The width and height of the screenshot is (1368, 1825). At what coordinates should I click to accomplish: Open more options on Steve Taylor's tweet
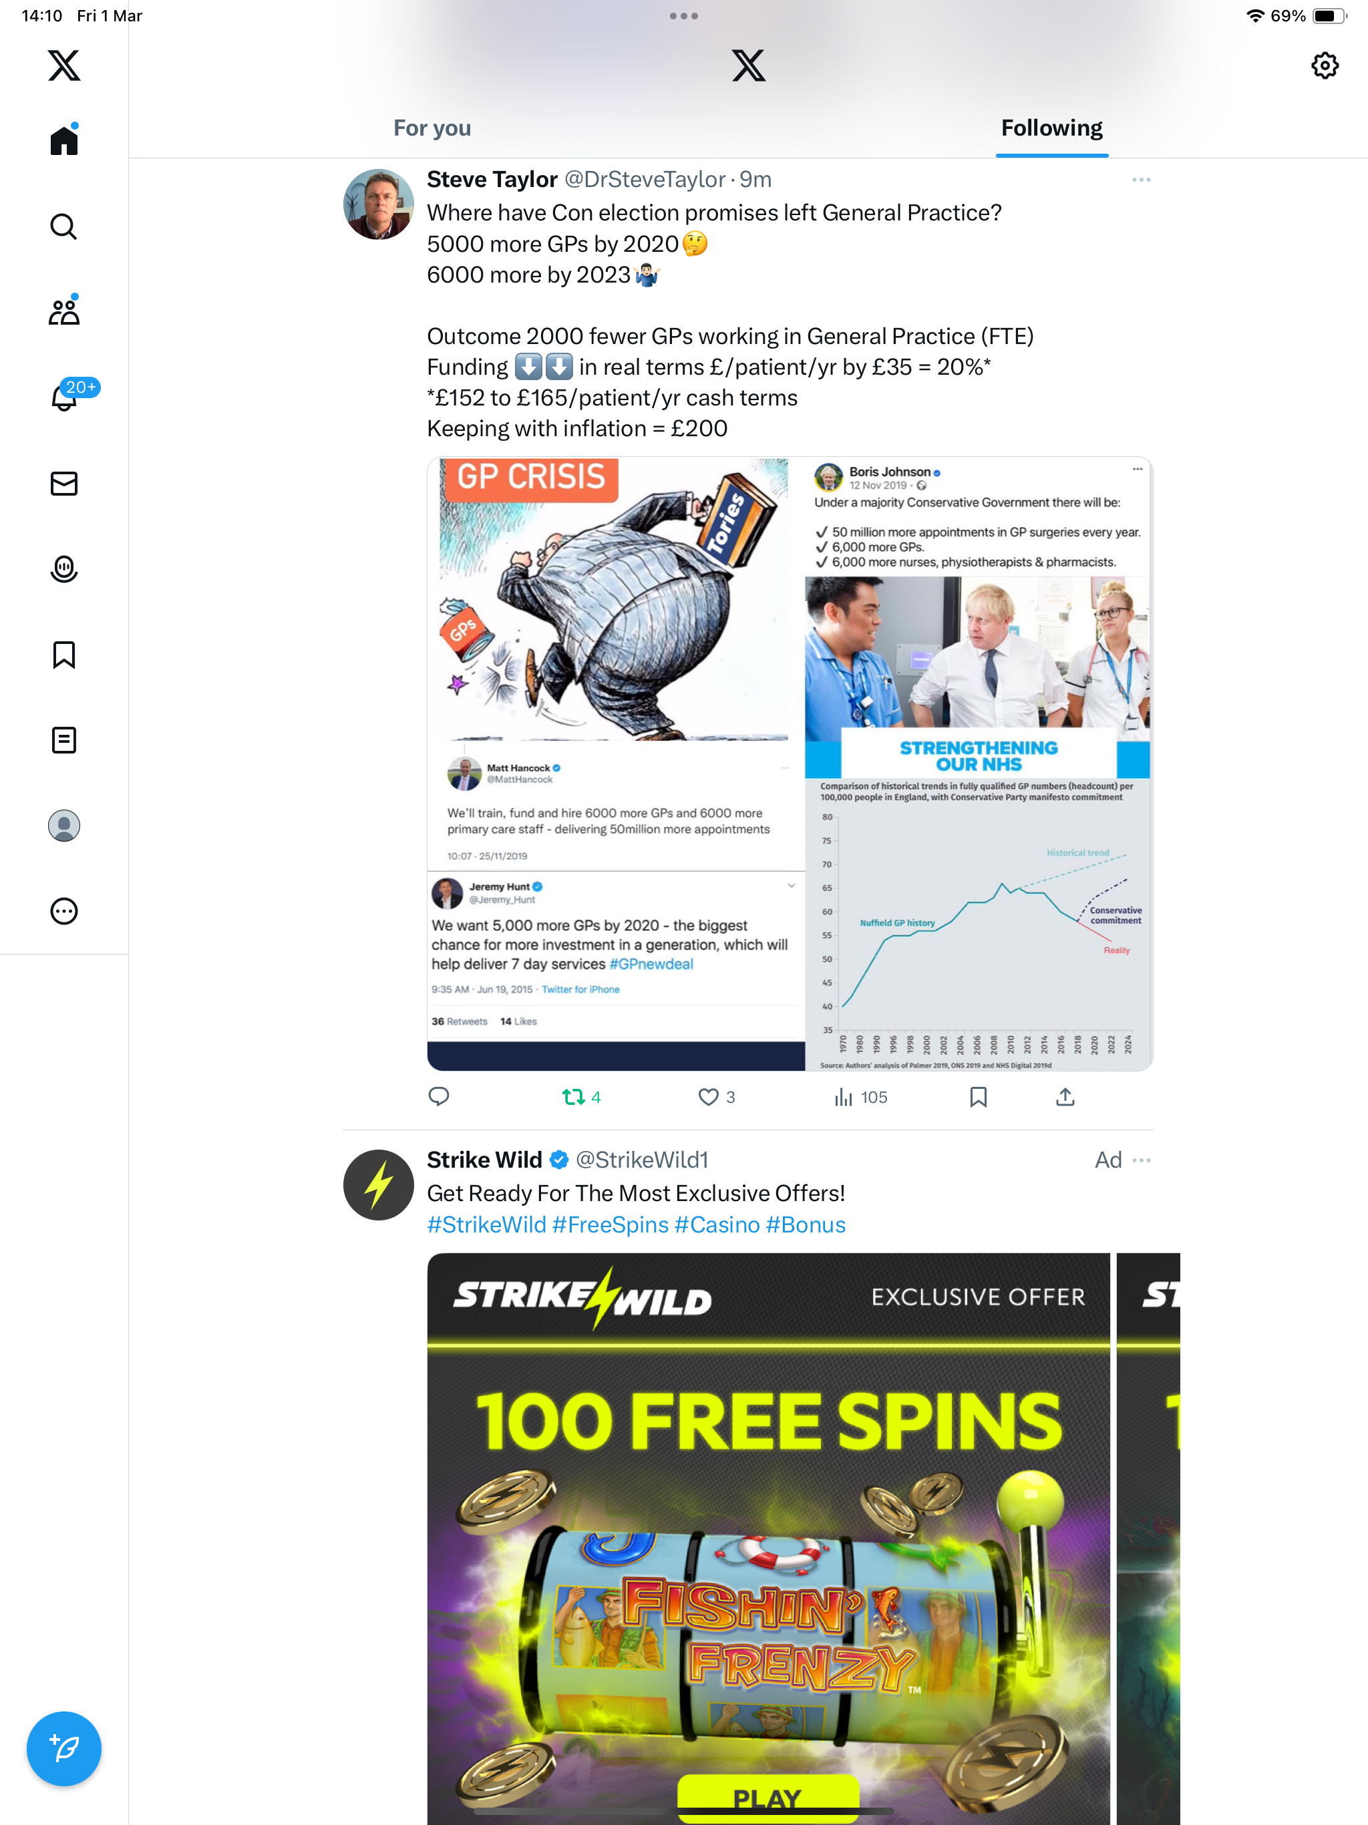point(1141,180)
